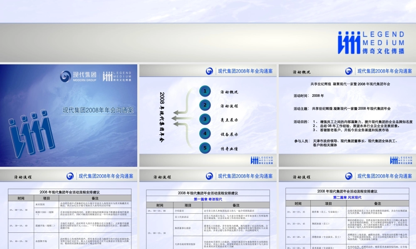Open the 第二篇章 风采现代 schedule slide
The width and height of the screenshot is (416, 249).
tap(347, 209)
